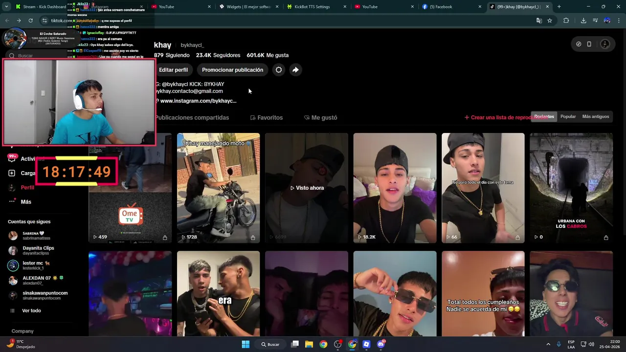Click the translate page icon in address bar

pos(539,21)
